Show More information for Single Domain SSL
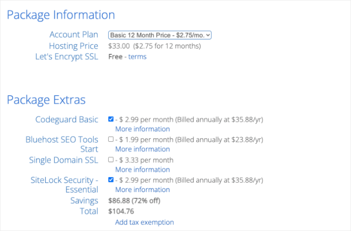Image resolution: width=351 pixels, height=231 pixels. (x=142, y=169)
